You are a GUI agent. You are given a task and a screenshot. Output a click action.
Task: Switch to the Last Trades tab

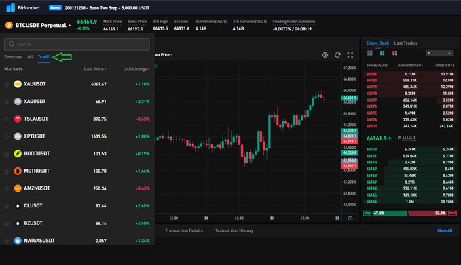coord(405,43)
